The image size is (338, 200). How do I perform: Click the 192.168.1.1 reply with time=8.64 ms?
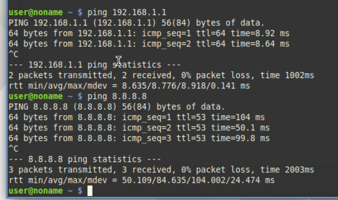(x=149, y=43)
